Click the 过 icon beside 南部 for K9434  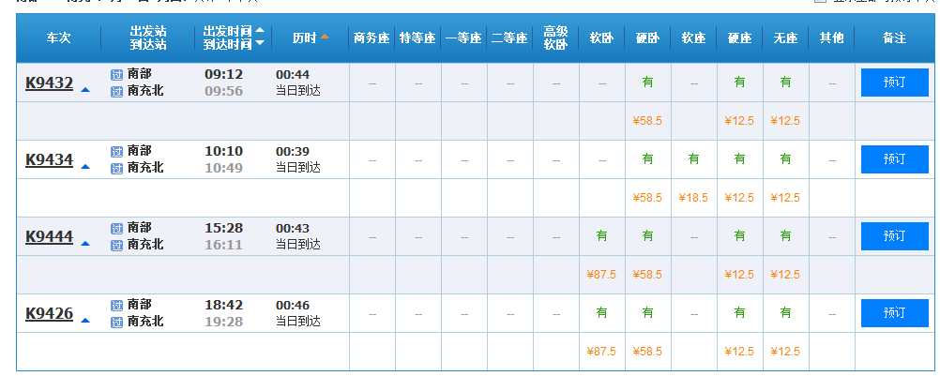[x=116, y=151]
